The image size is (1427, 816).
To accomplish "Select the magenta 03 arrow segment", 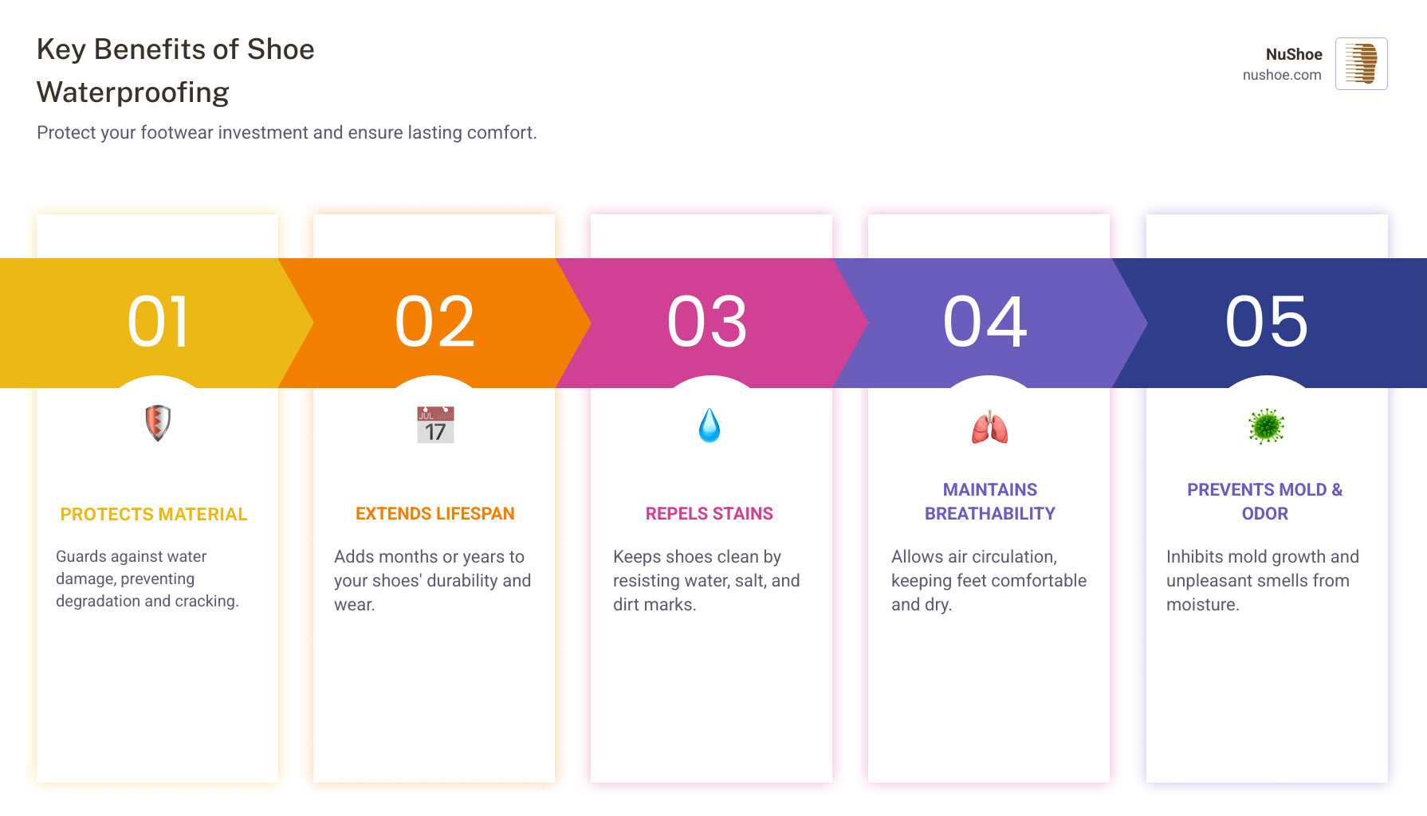I will click(707, 322).
